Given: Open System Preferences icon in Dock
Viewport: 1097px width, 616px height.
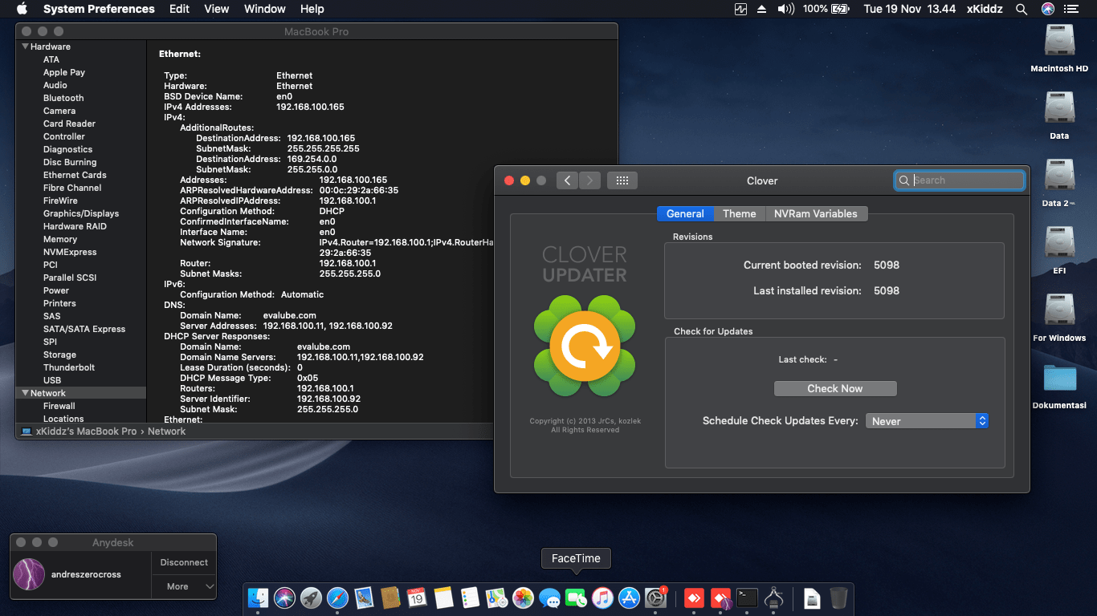Looking at the screenshot, I should (x=656, y=598).
